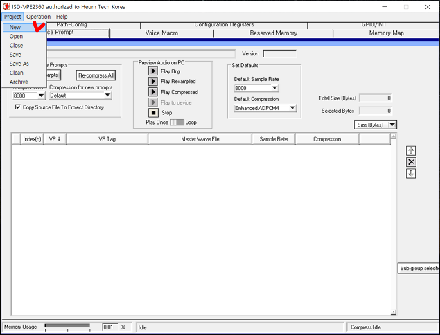Click the Sub-group selection button
This screenshot has width=440, height=335.
[419, 269]
